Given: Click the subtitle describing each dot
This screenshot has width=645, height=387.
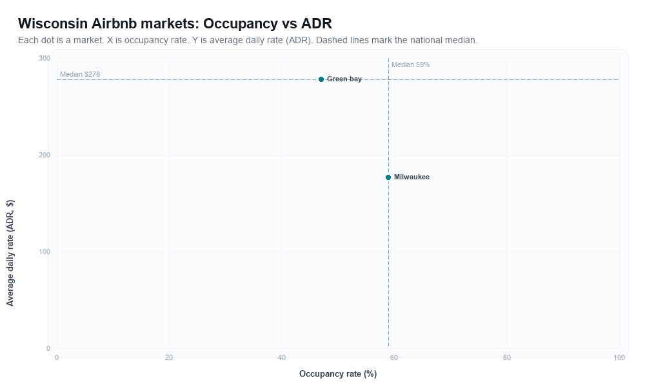Looking at the screenshot, I should pyautogui.click(x=248, y=40).
